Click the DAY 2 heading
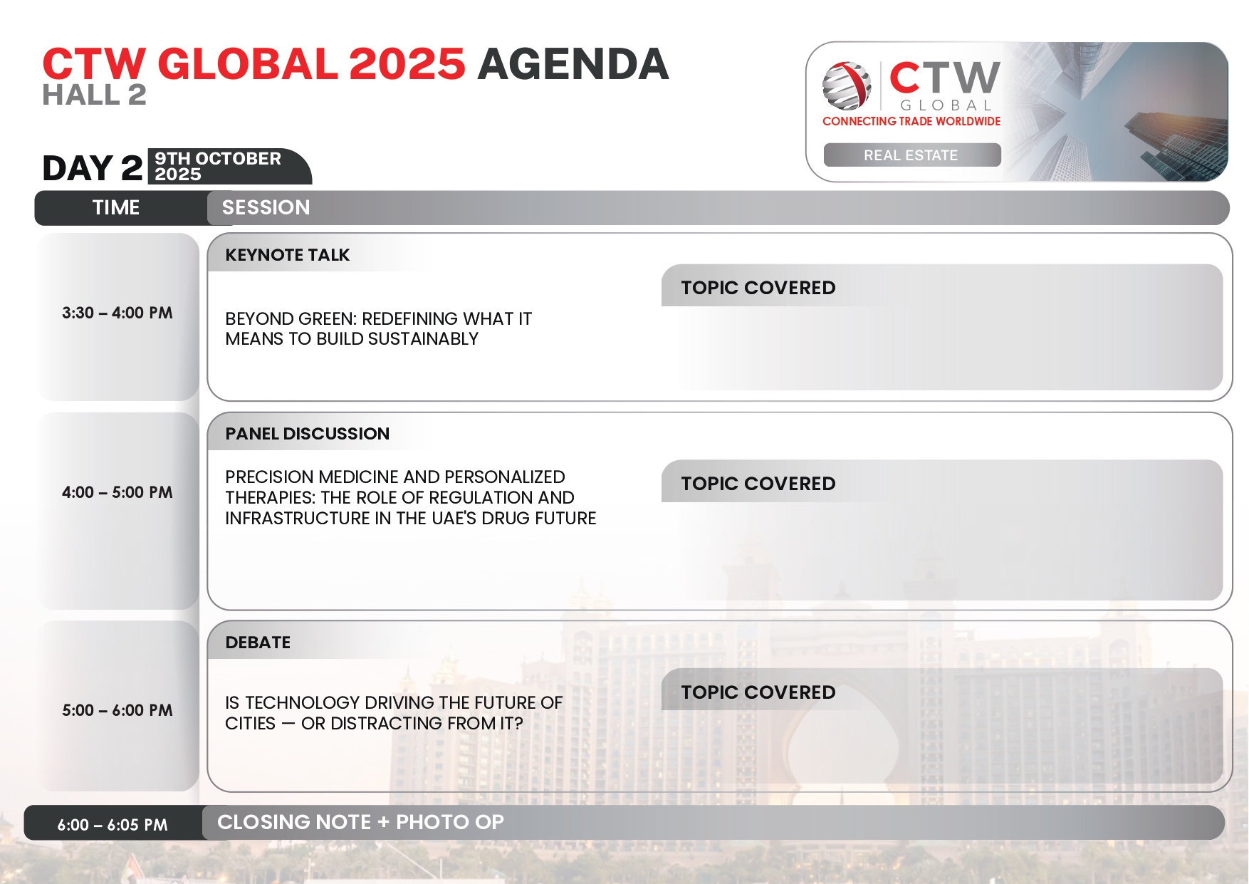This screenshot has width=1249, height=884. [93, 168]
